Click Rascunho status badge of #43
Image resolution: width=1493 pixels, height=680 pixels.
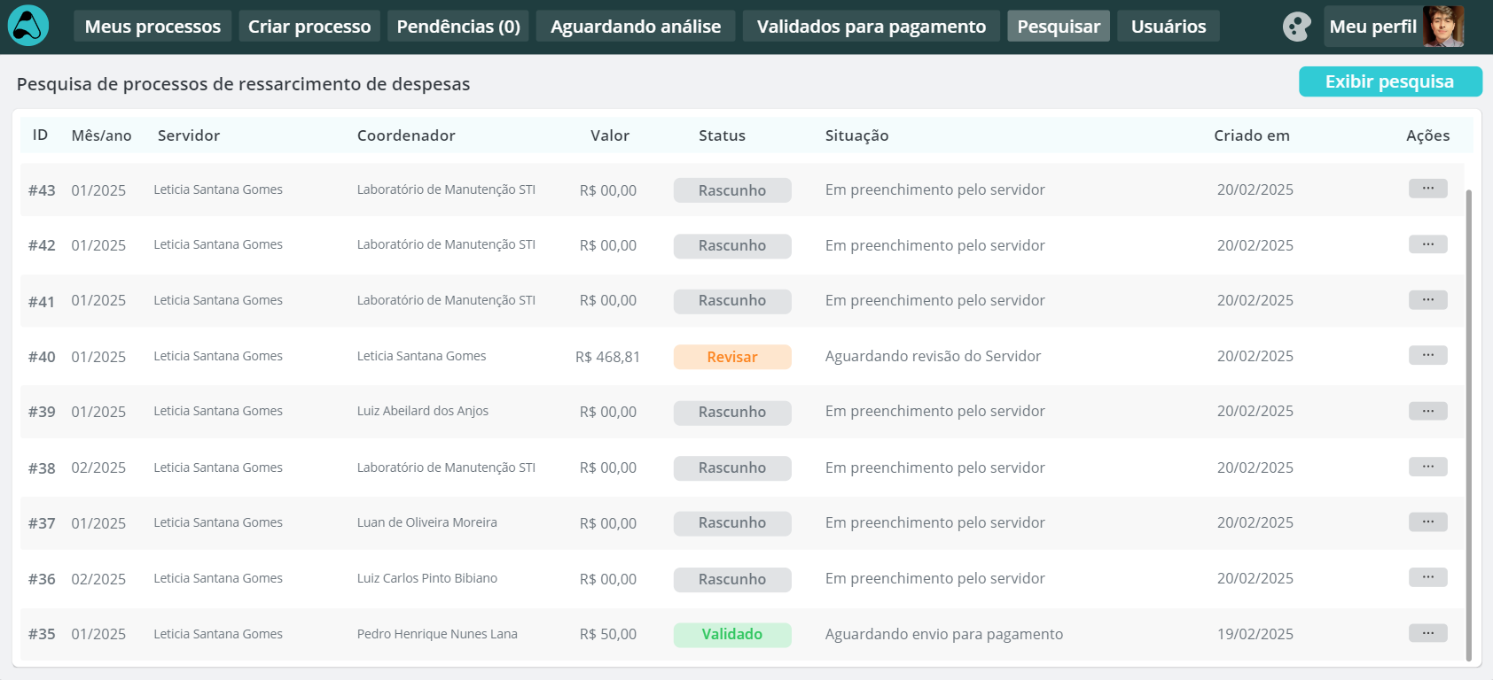tap(732, 190)
